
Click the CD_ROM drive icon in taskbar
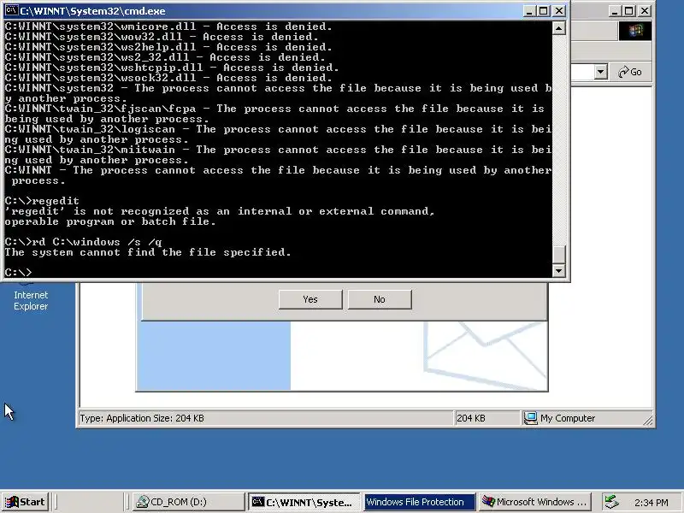point(142,502)
